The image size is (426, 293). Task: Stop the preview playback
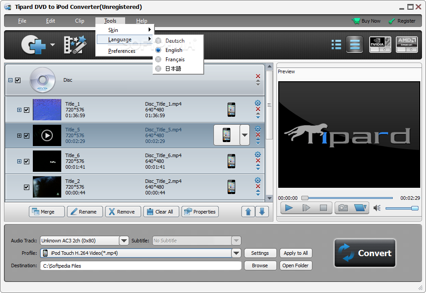323,208
